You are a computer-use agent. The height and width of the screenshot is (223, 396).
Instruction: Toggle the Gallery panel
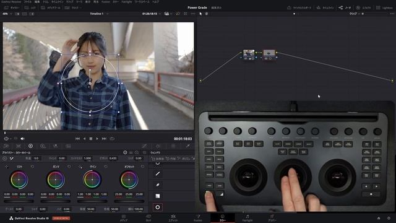coord(12,8)
